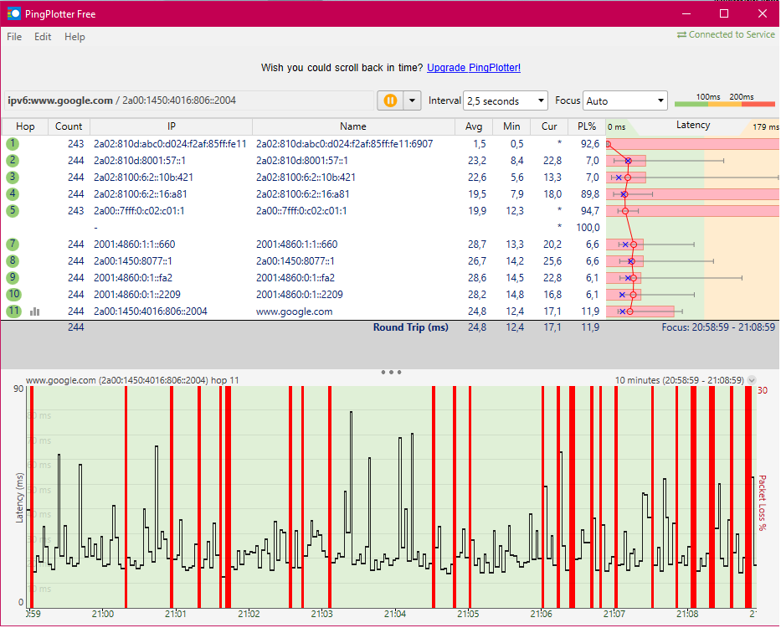
Task: Expand the arrow next to the Pause button
Action: [x=412, y=100]
